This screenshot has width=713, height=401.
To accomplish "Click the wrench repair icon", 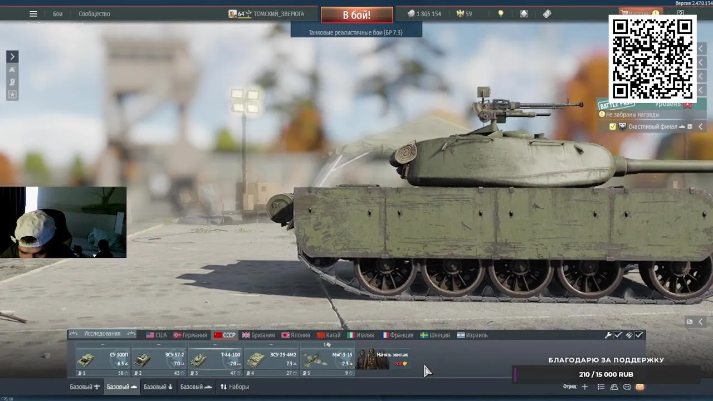I will click(608, 335).
